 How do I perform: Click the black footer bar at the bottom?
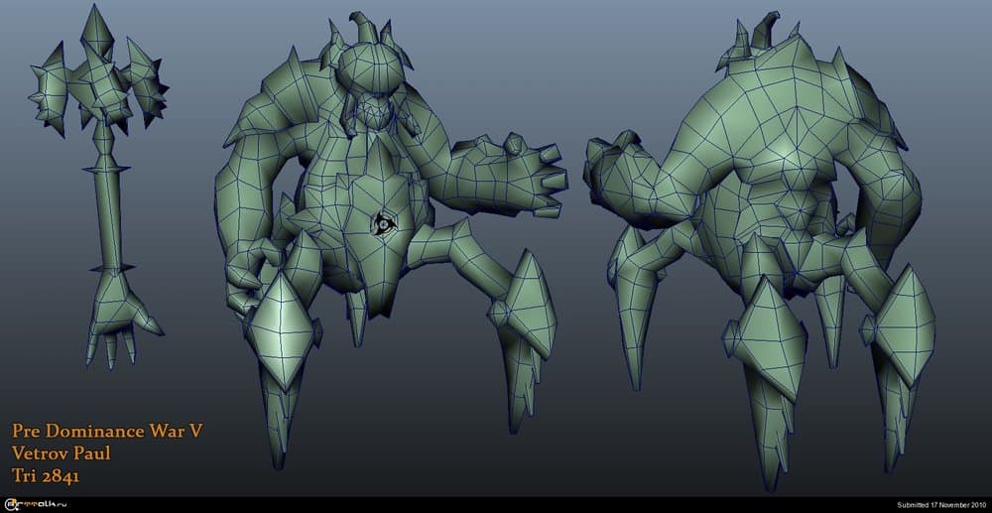pos(496,505)
